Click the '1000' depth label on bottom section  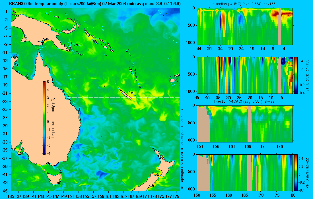click(x=191, y=189)
